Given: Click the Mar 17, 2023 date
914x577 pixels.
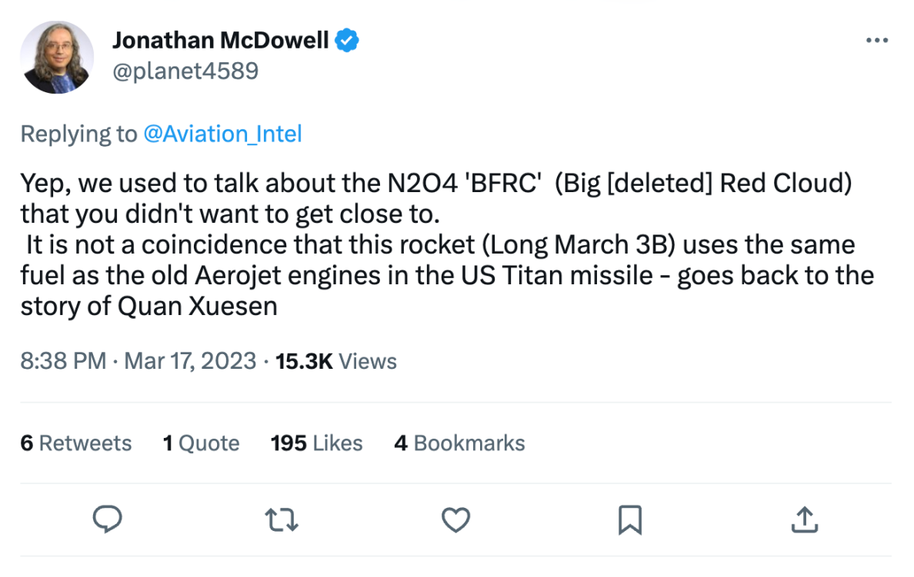Looking at the screenshot, I should click(x=190, y=361).
